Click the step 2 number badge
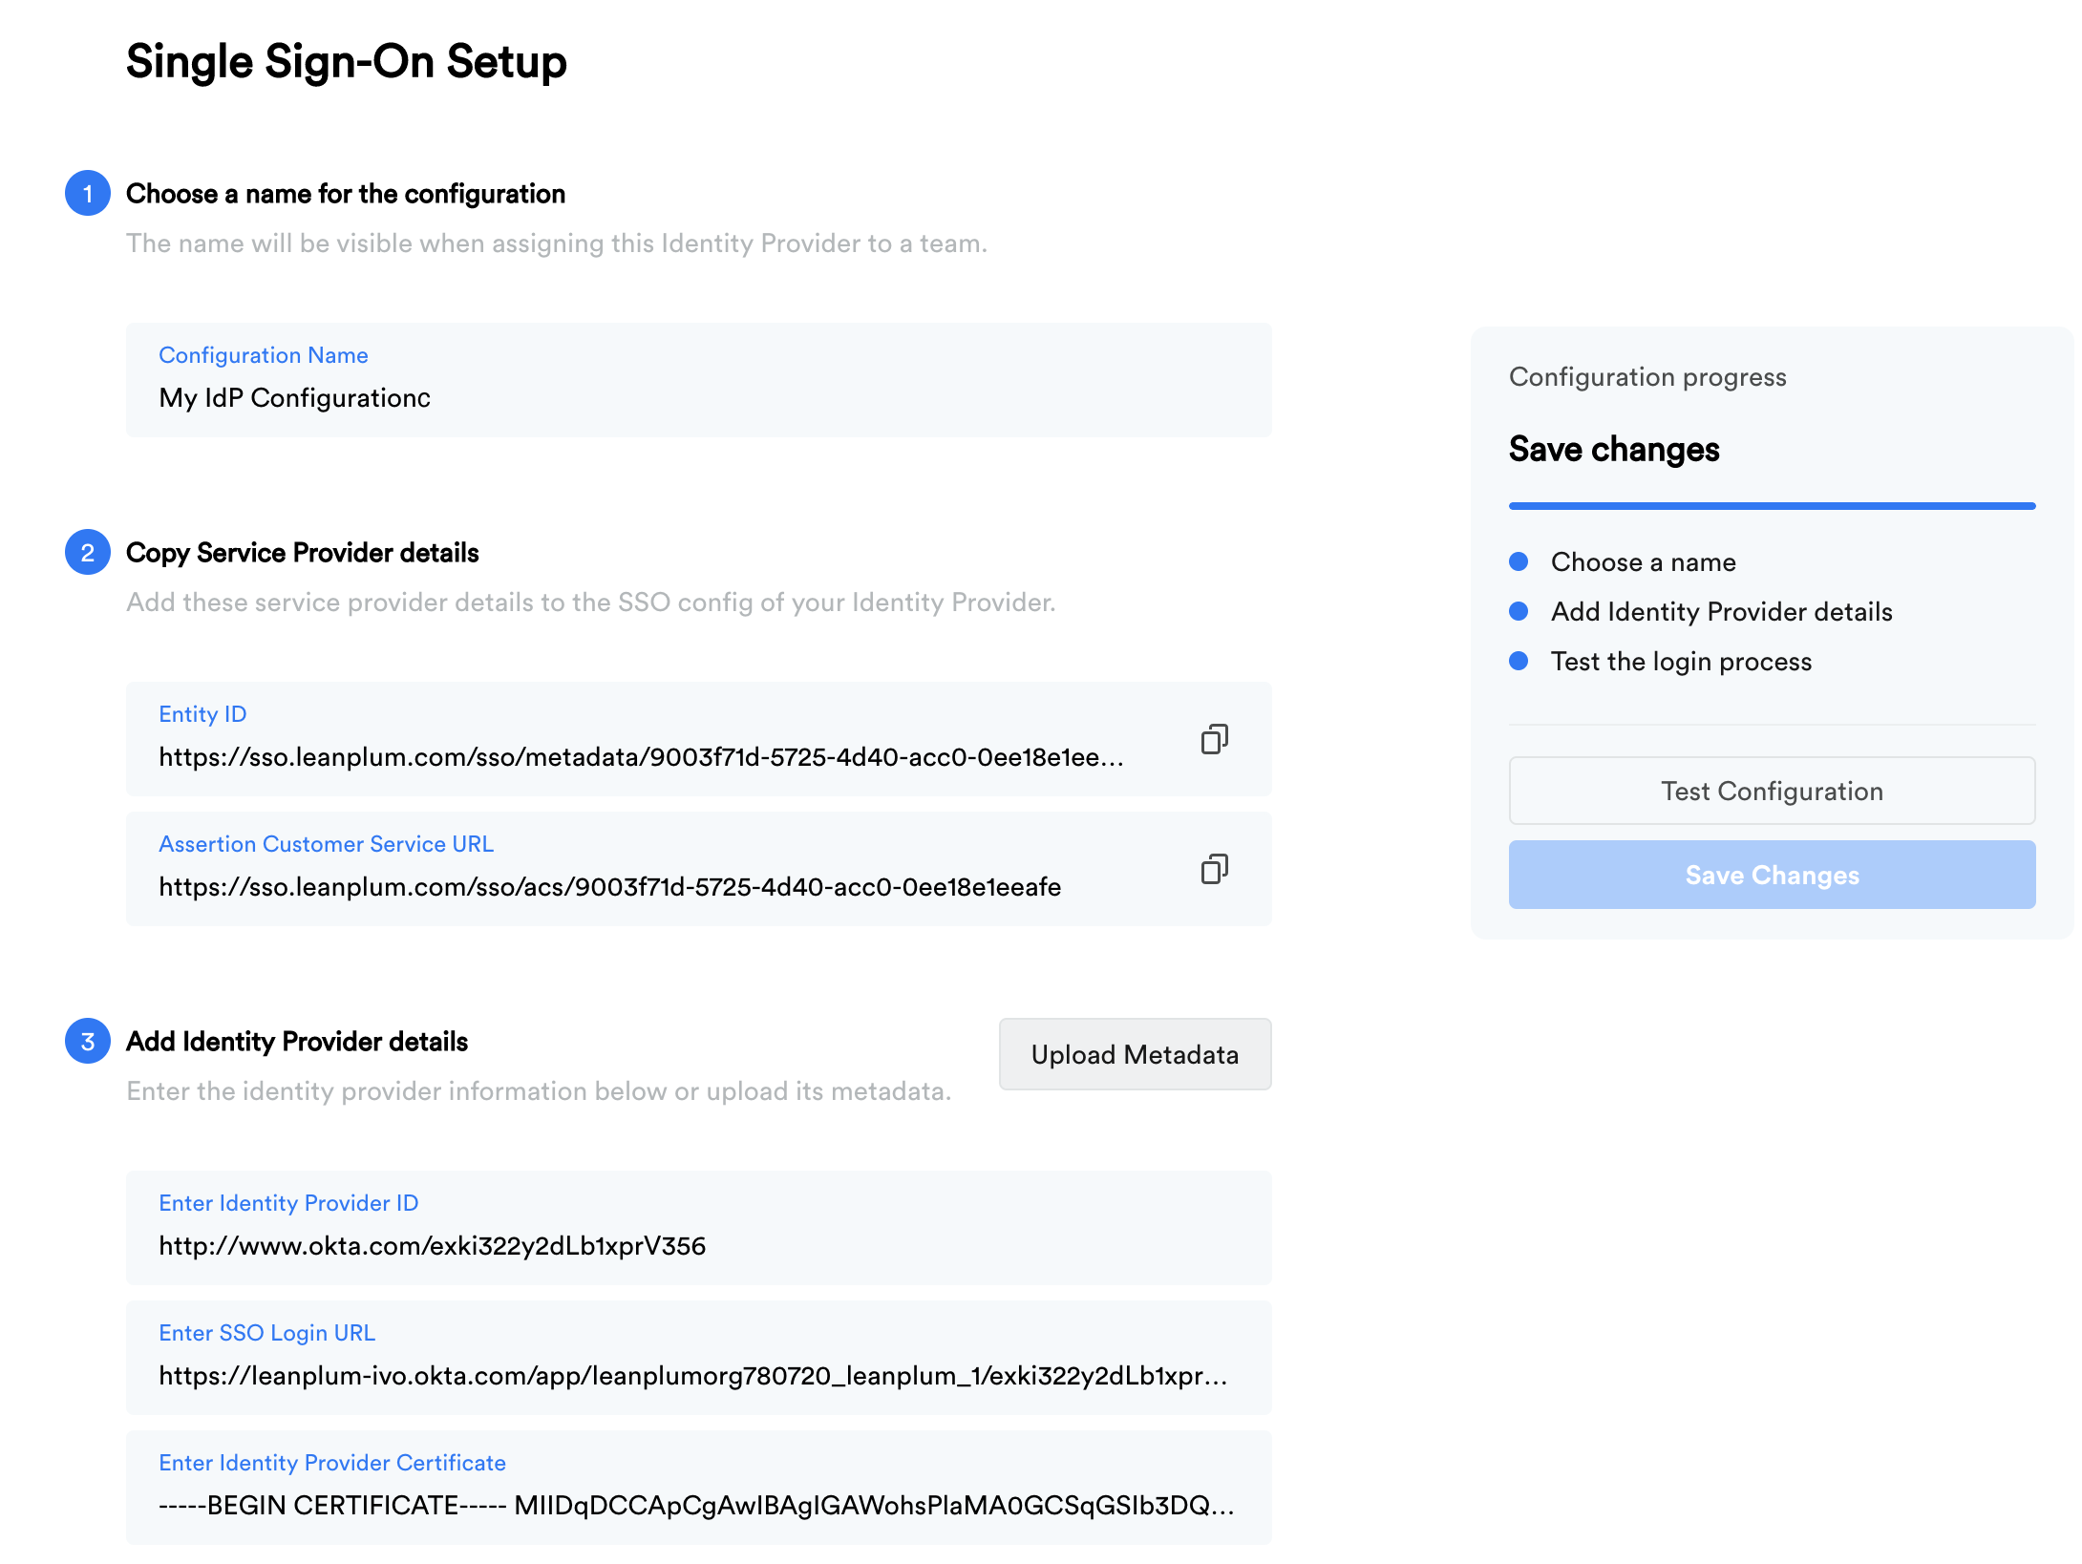The height and width of the screenshot is (1564, 2082). pos(88,553)
